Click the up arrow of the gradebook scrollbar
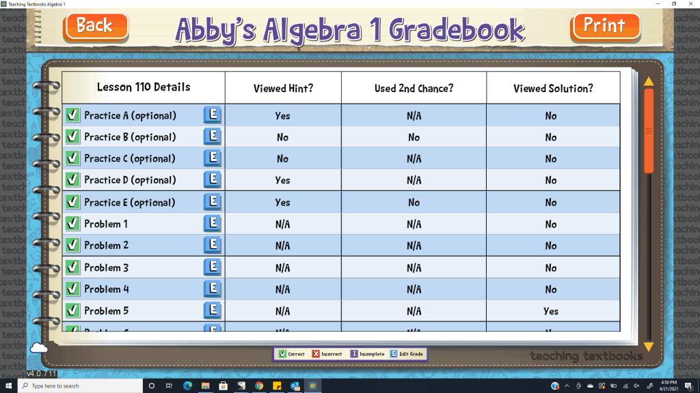 pos(649,82)
